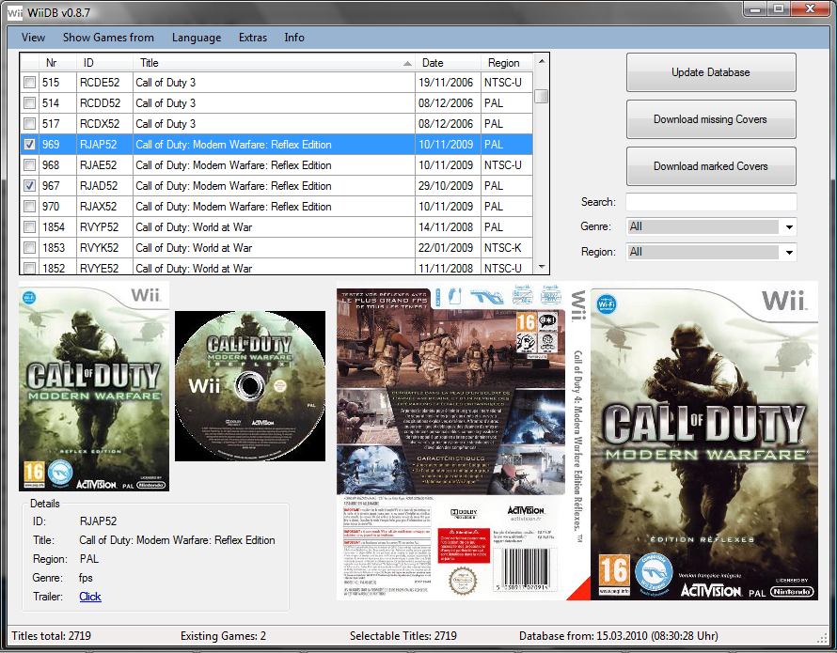Tick the checkbox for game RCDX52
The height and width of the screenshot is (653, 837).
point(30,124)
